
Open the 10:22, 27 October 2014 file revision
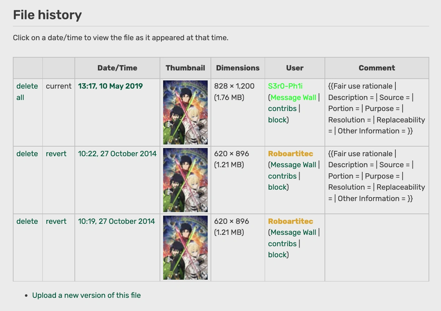point(117,154)
